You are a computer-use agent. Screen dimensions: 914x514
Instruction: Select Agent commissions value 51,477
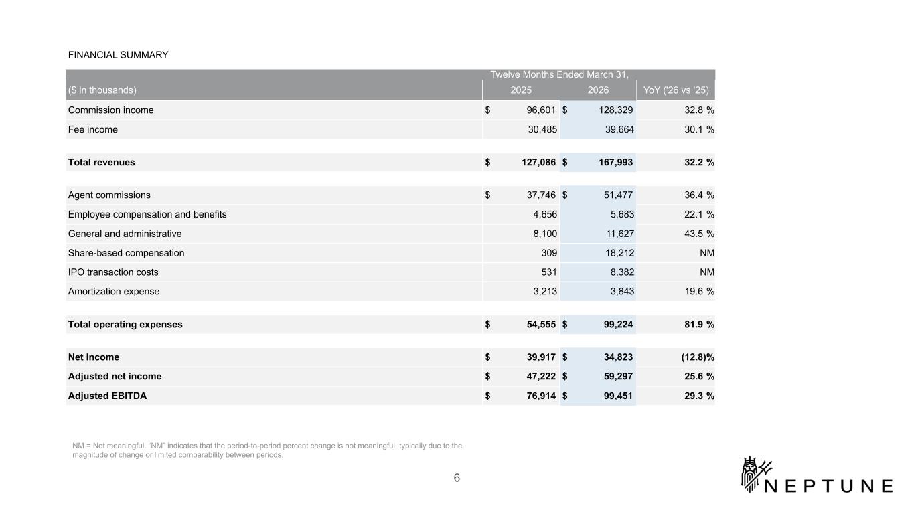pos(617,195)
